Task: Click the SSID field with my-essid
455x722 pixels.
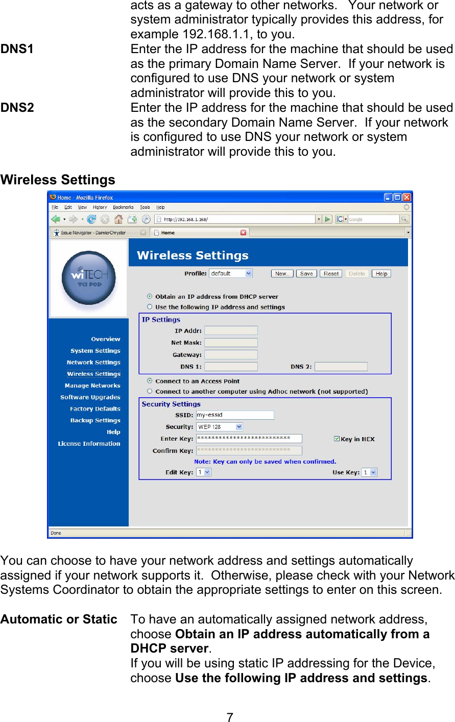Action: (x=235, y=415)
